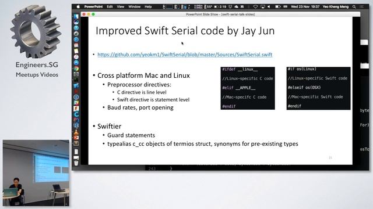Viewport: 373px width, 209px height.
Task: Open the Finder icon in the Dock
Action: 76,16
